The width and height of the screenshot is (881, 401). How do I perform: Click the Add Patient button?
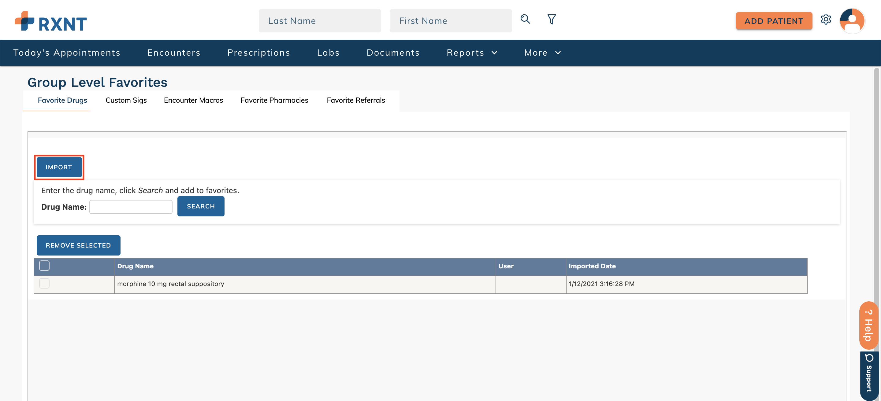point(774,21)
